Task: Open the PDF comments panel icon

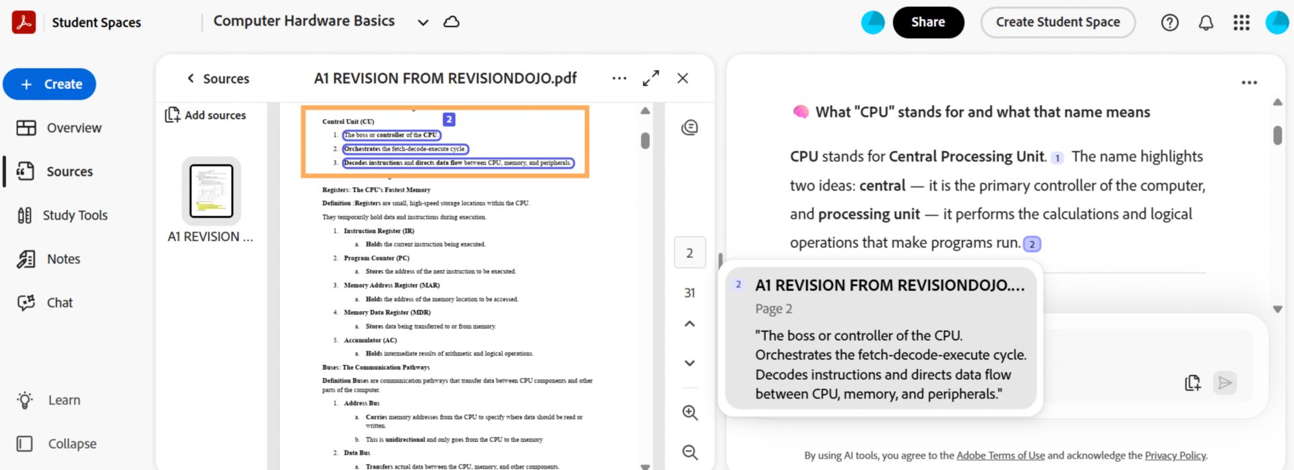Action: 689,127
